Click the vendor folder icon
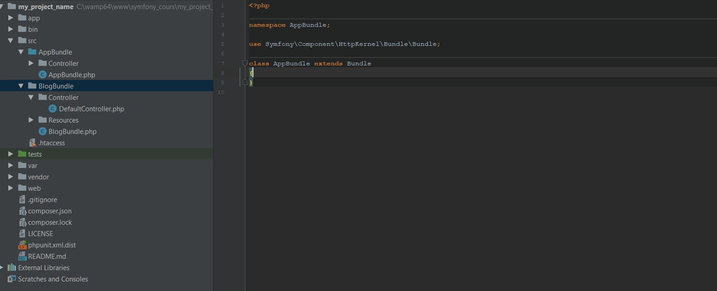 [x=22, y=177]
